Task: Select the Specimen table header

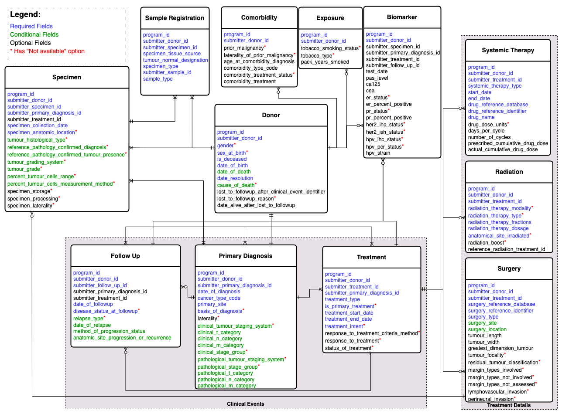Action: [67, 78]
